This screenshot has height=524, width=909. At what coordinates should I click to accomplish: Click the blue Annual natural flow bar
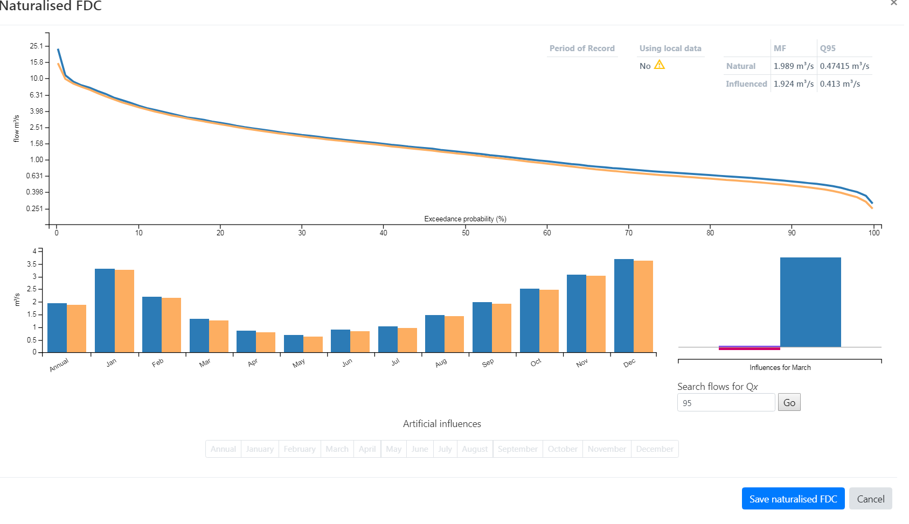[x=57, y=328]
